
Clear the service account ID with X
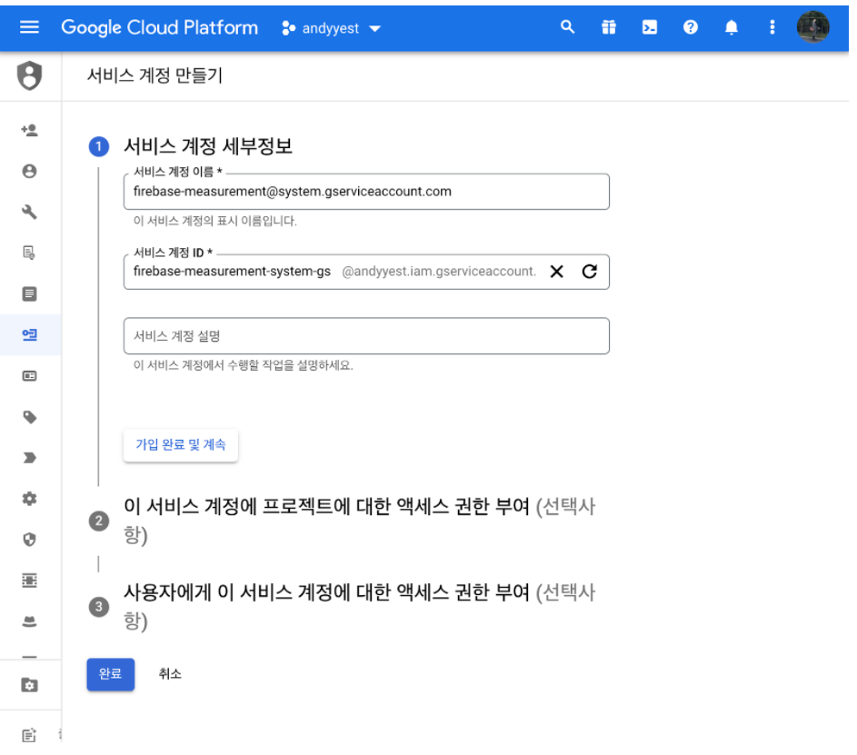point(556,272)
